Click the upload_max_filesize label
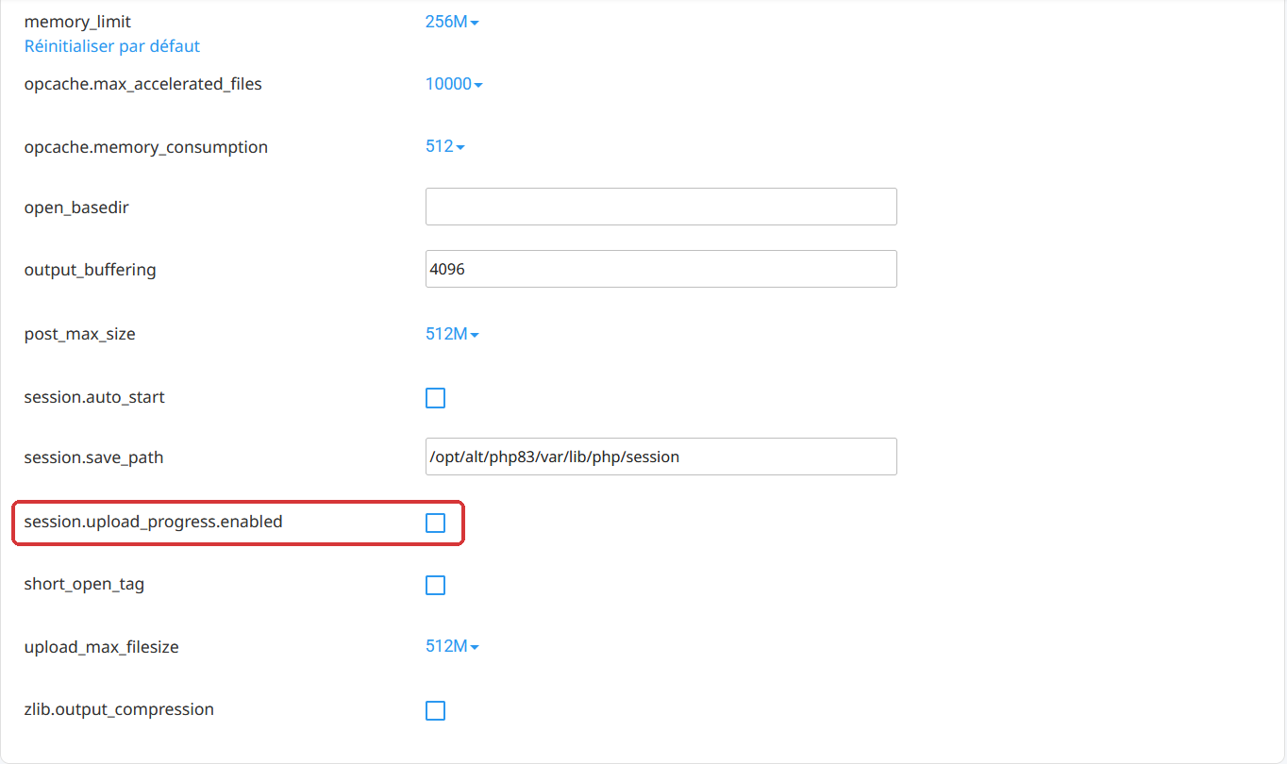Viewport: 1287px width, 764px height. click(102, 647)
